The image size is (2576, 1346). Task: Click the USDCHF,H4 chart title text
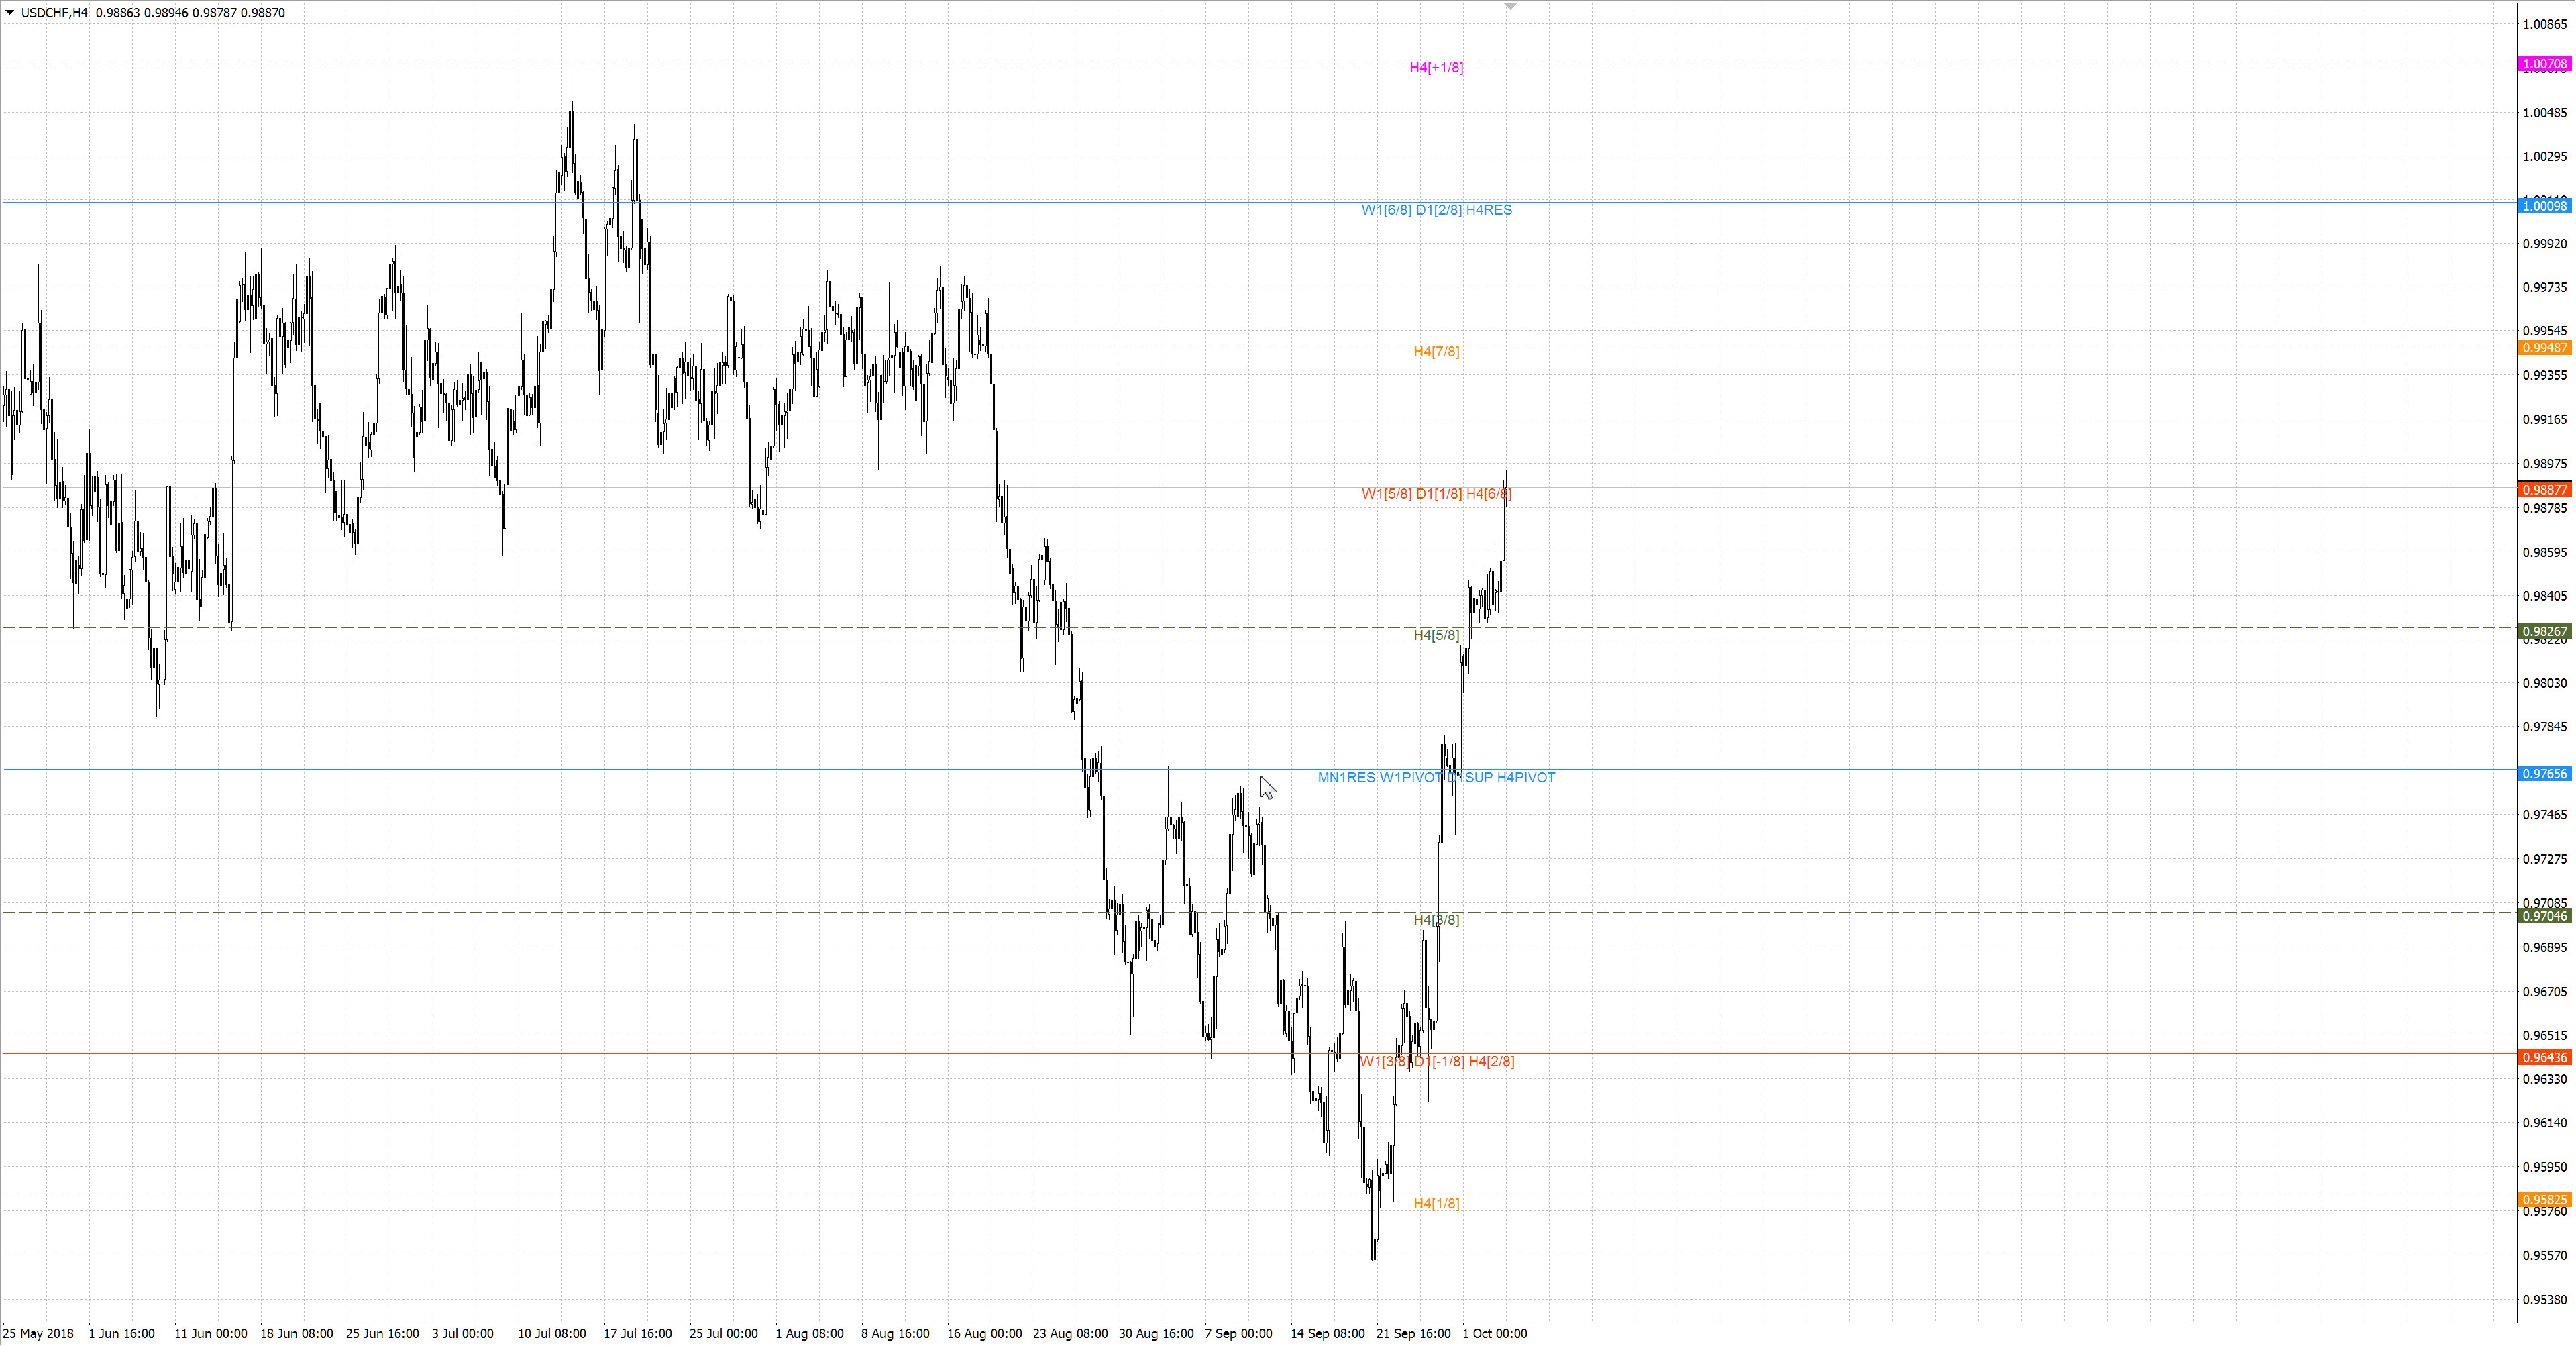[54, 13]
